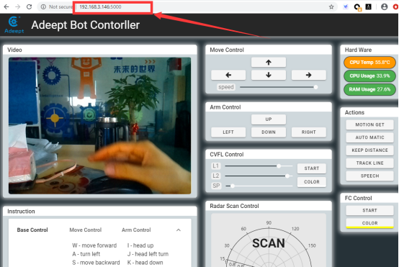Move robot backward with down arrow
Image resolution: width=399 pixels, height=267 pixels.
(x=269, y=75)
